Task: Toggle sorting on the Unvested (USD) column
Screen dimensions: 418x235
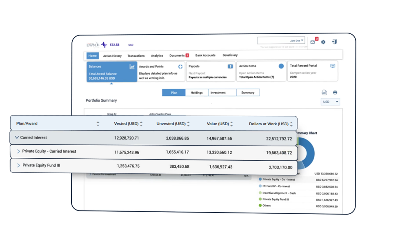Action: [189, 124]
